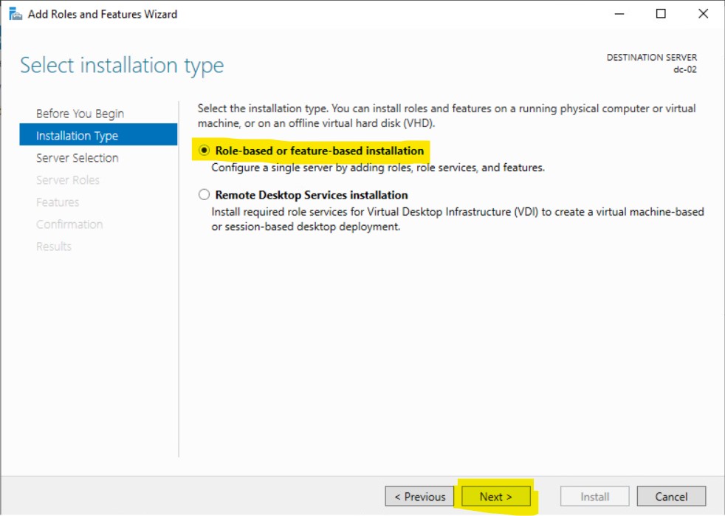725x516 pixels.
Task: Minimize the Add Roles and Features Wizard
Action: point(619,14)
